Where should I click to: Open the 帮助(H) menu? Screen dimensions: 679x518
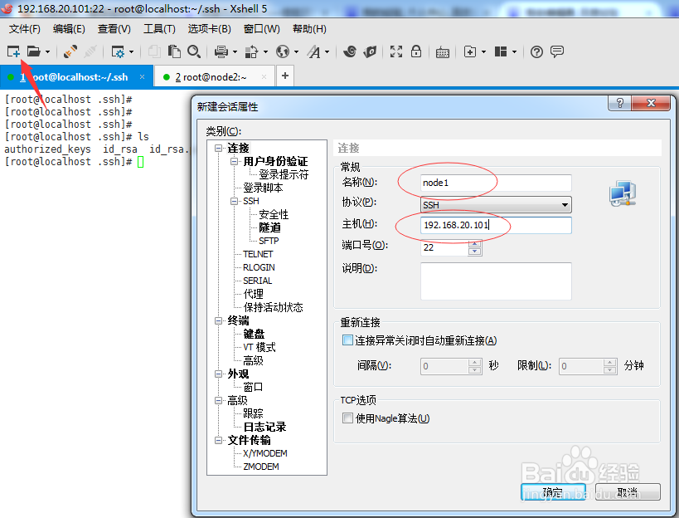(309, 29)
